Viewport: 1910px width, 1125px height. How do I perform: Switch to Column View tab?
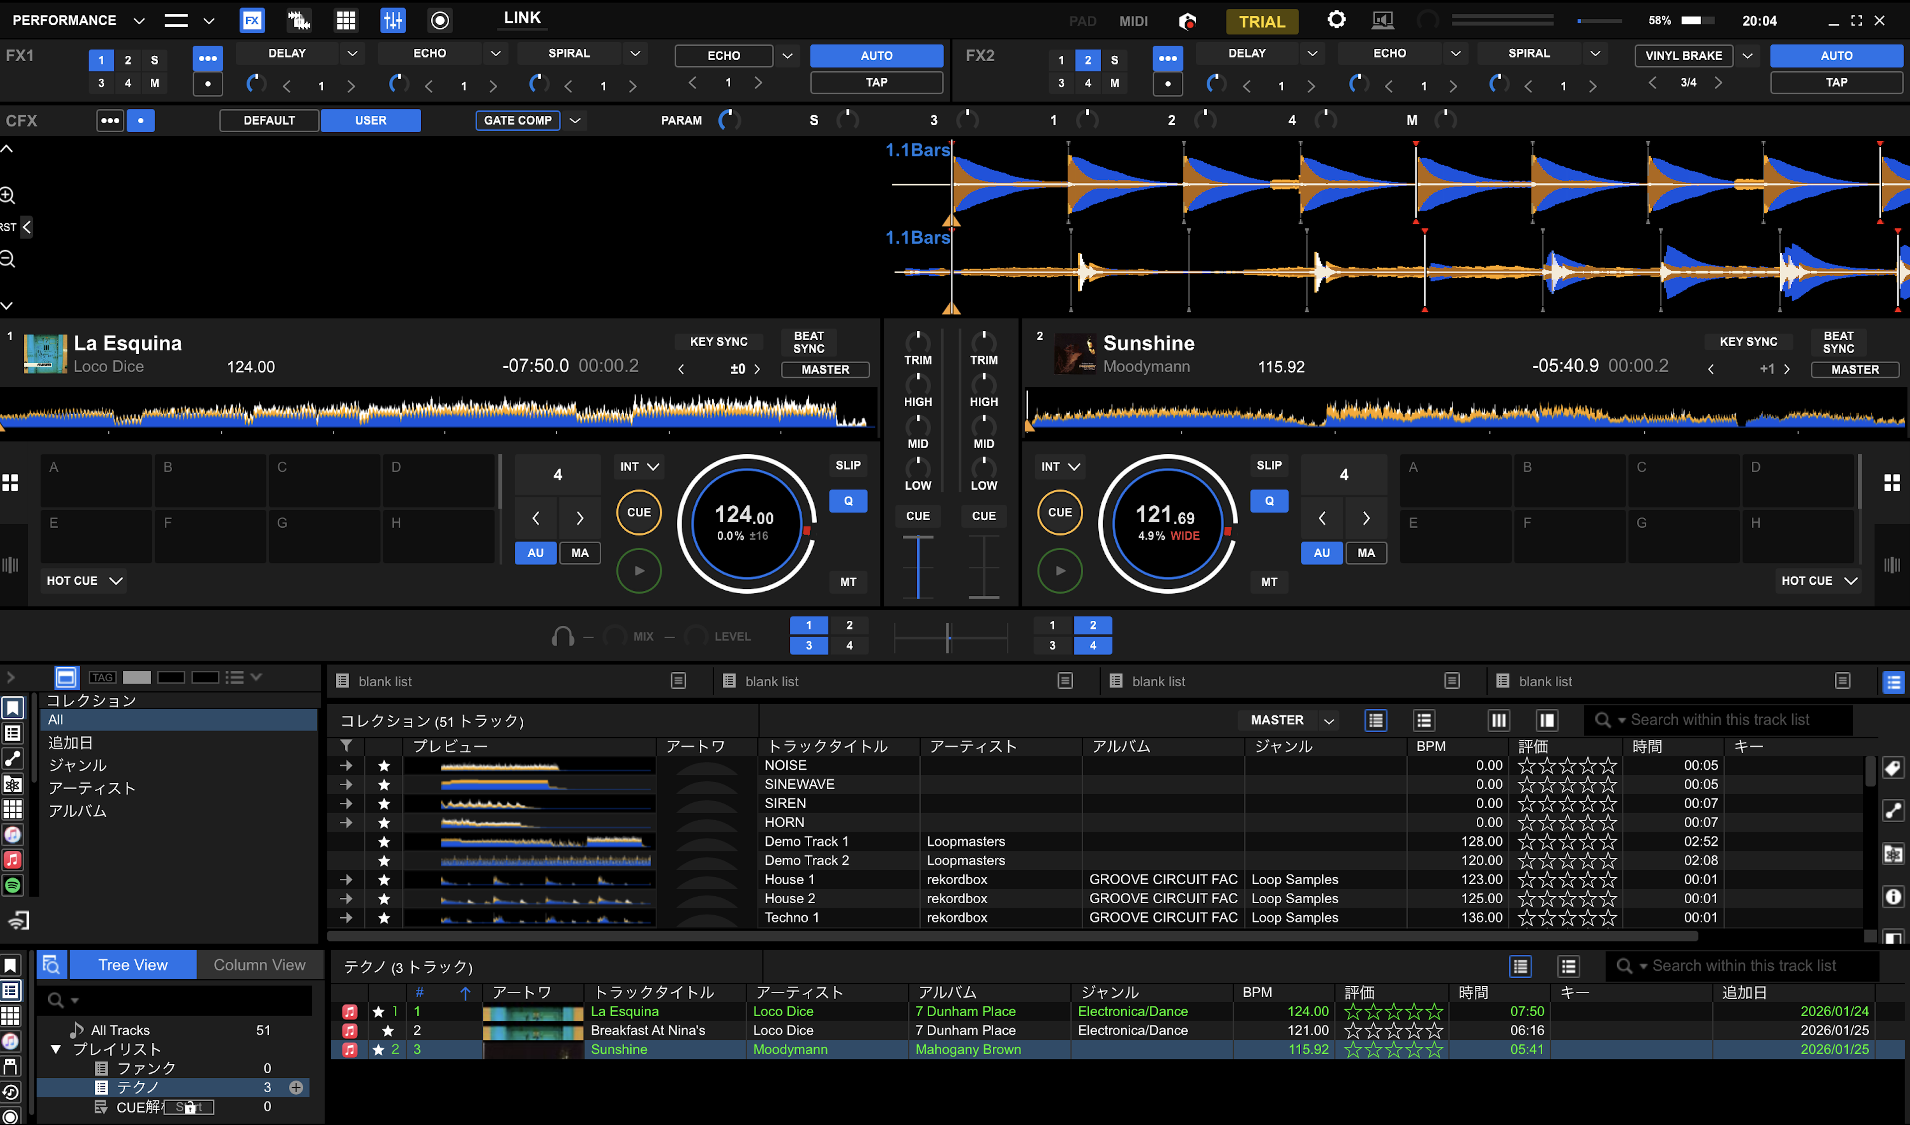click(259, 964)
